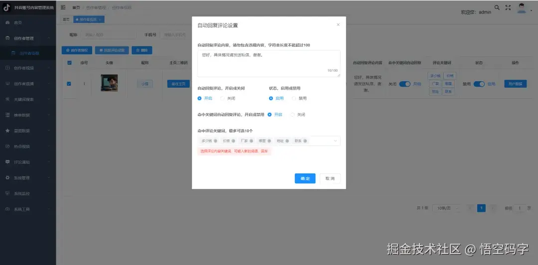Switch to the 首页 page tab

66,19
